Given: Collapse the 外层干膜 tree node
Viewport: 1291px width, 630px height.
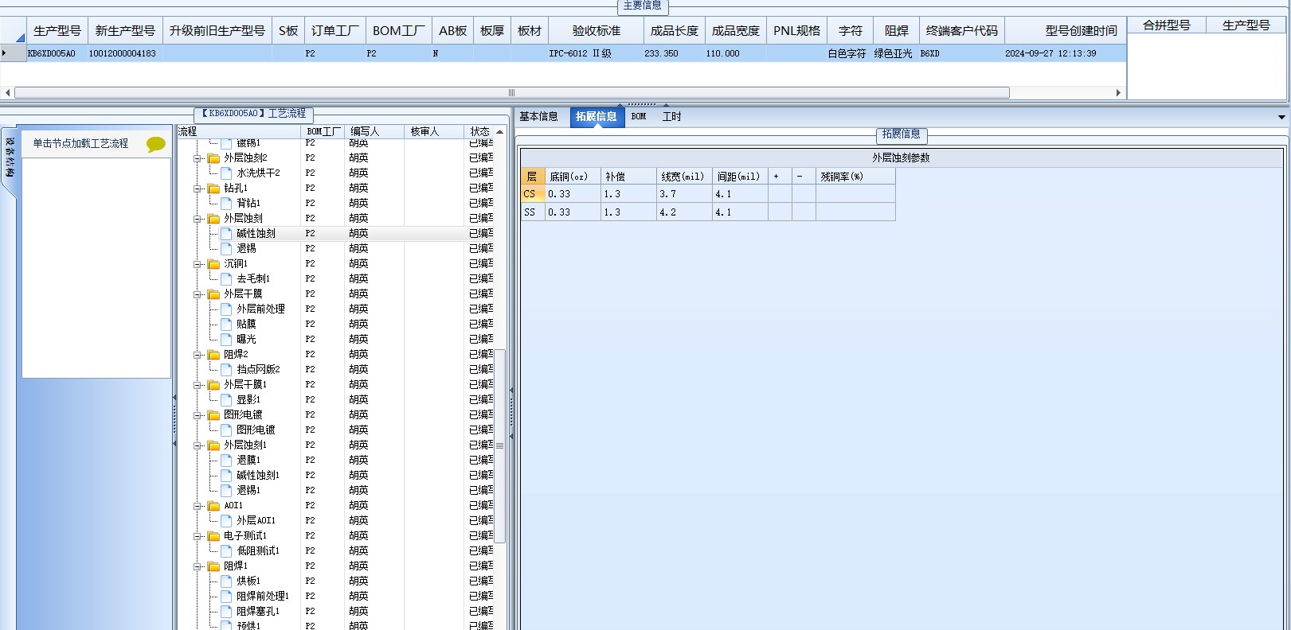Looking at the screenshot, I should coord(198,294).
